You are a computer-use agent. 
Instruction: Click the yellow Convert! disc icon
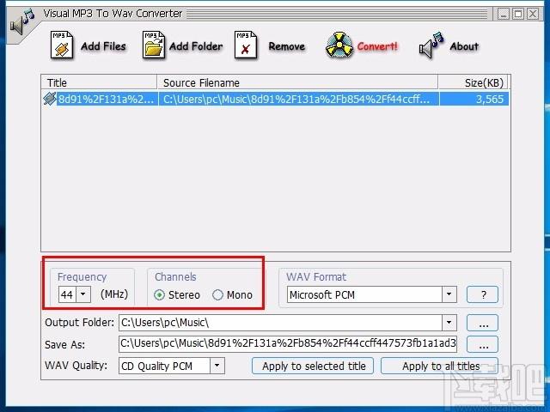(x=339, y=45)
